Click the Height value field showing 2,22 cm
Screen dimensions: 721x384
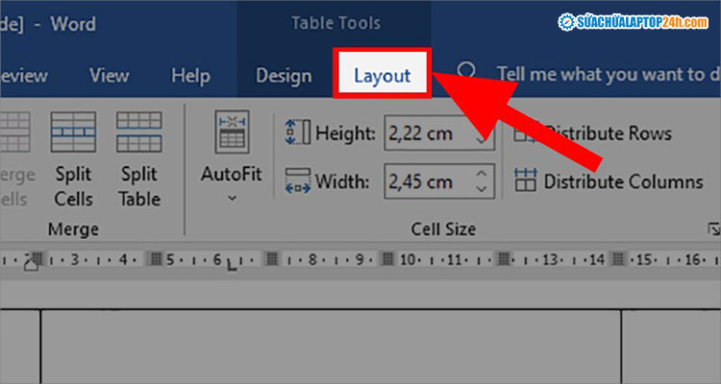click(428, 133)
